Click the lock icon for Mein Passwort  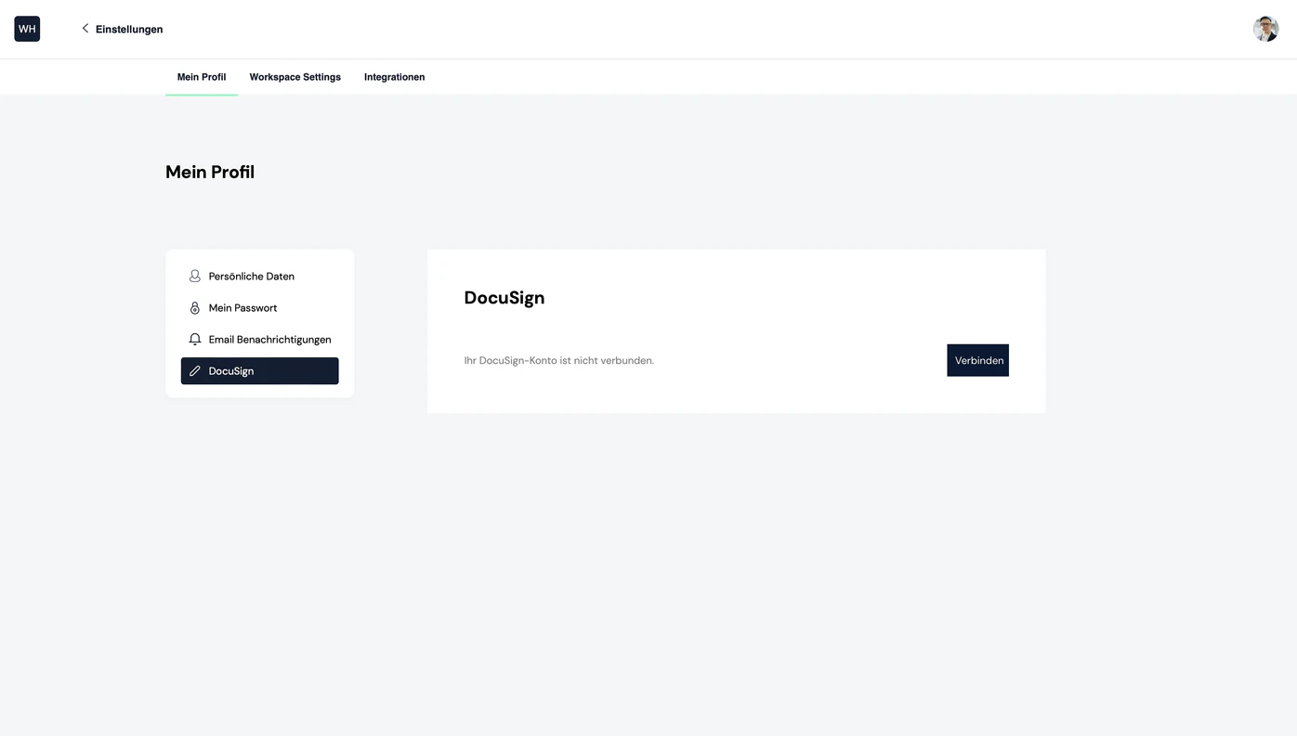tap(195, 307)
